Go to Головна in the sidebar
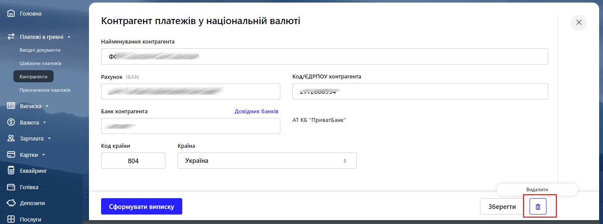The height and width of the screenshot is (224, 603). point(31,14)
